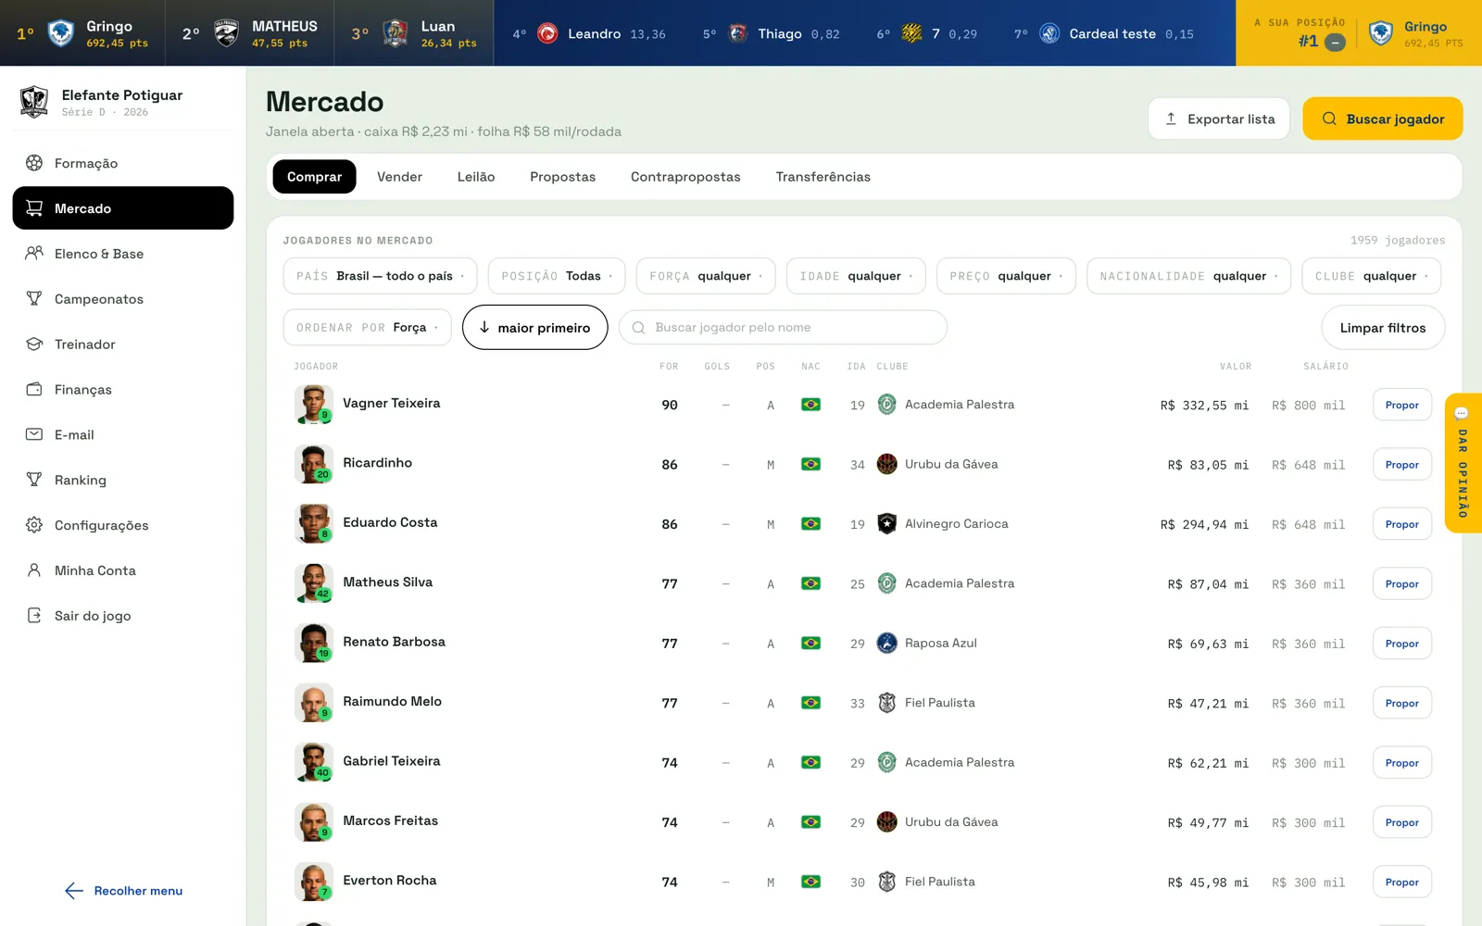Click the Elenco & Base people icon

pyautogui.click(x=34, y=253)
